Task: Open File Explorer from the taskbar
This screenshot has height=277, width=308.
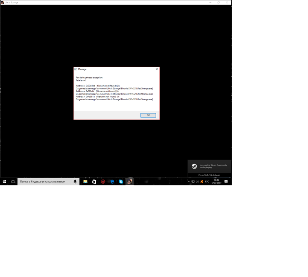Action: point(85,182)
